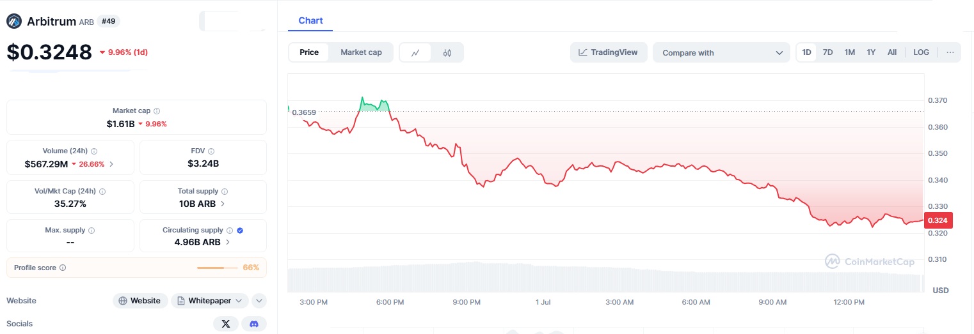Select the 7D time range
974x334 pixels.
pos(827,52)
